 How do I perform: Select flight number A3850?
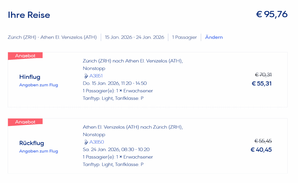[97, 142]
